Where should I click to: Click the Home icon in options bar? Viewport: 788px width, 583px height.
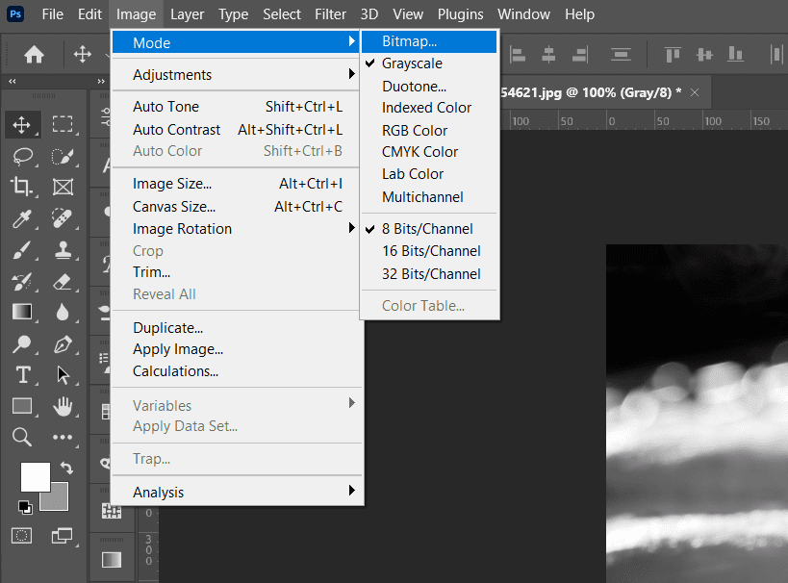[x=34, y=54]
